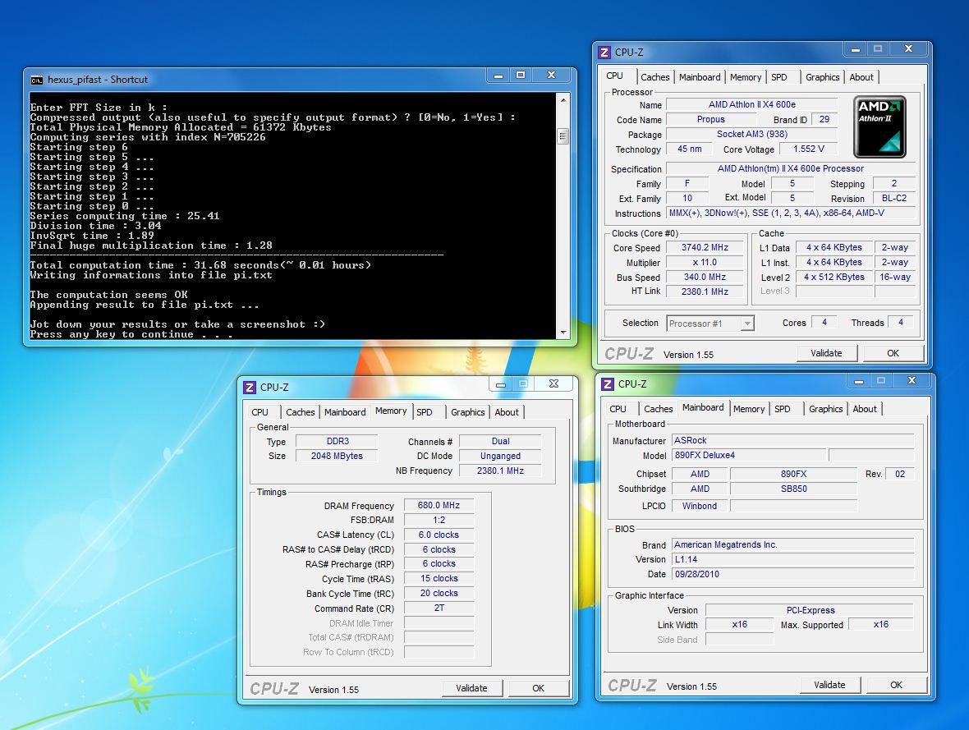Click the BIOS Version value L1.14
This screenshot has height=730, width=969.
(x=793, y=559)
